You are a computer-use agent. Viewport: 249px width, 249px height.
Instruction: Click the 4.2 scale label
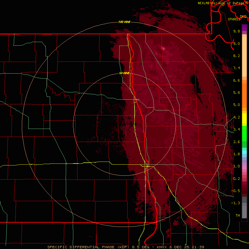[x=237, y=117]
